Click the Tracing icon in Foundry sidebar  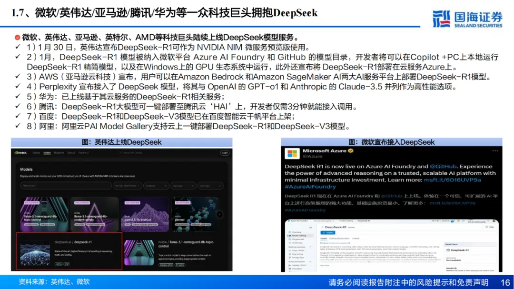[290, 265]
